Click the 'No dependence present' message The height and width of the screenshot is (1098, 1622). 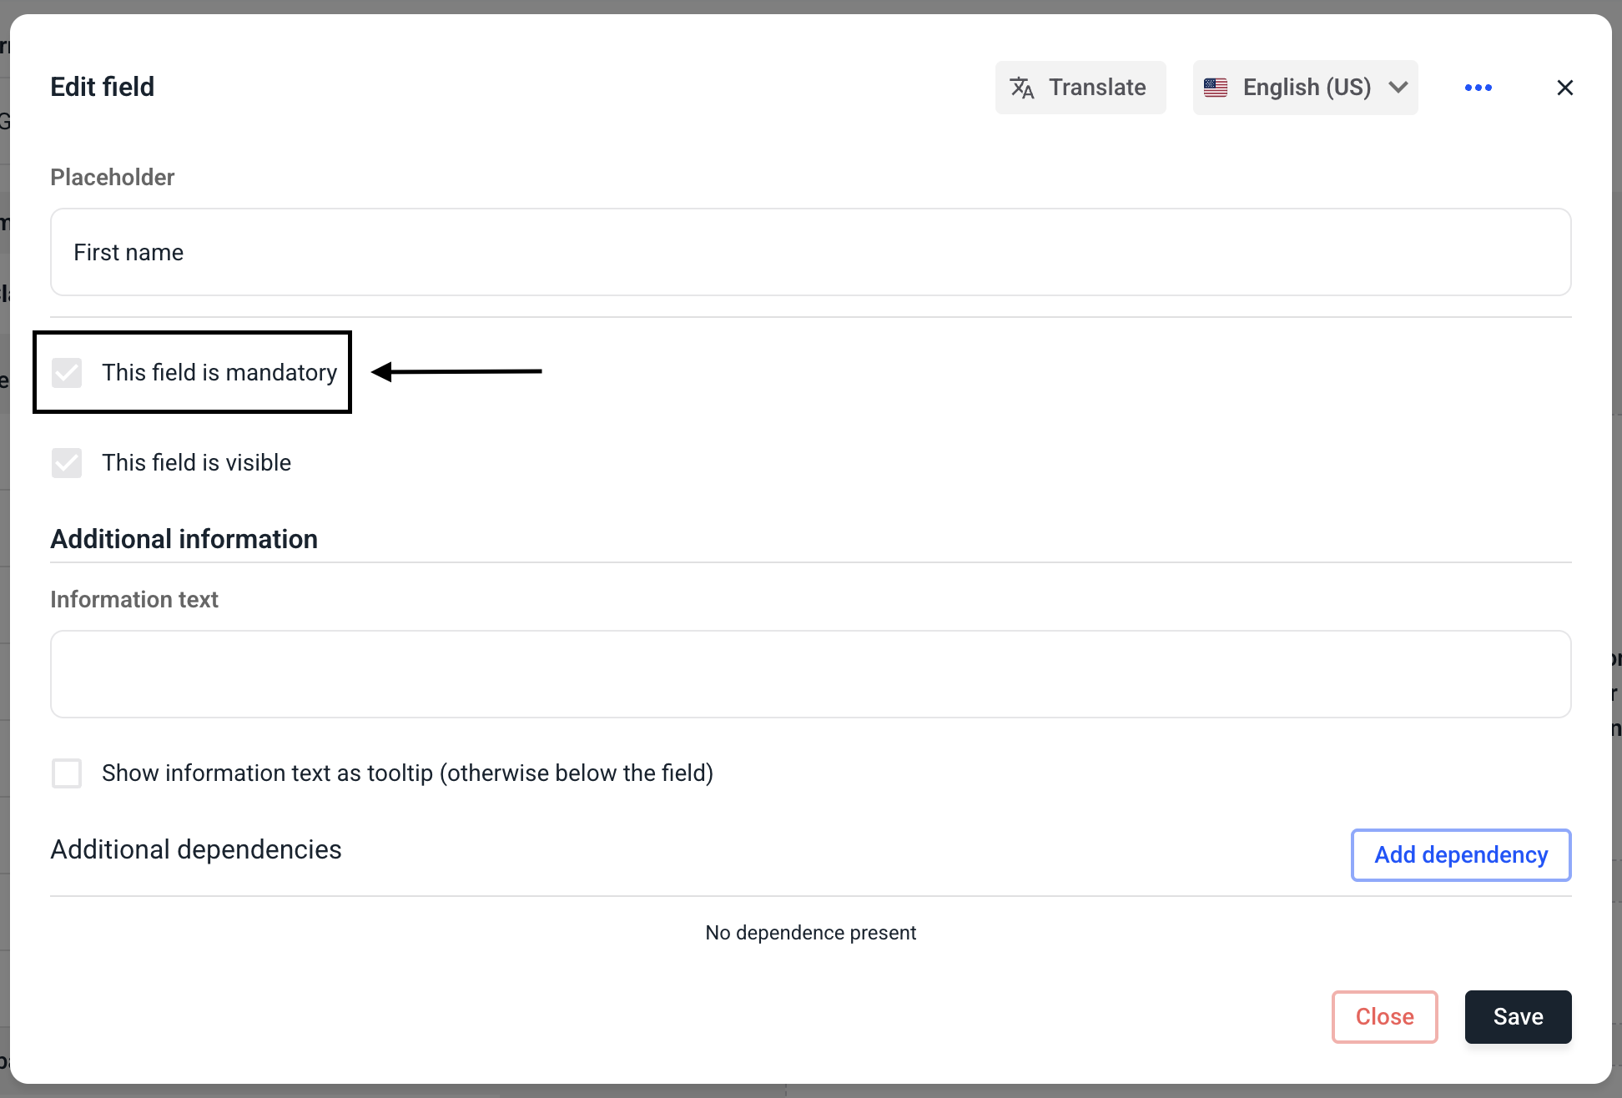810,933
